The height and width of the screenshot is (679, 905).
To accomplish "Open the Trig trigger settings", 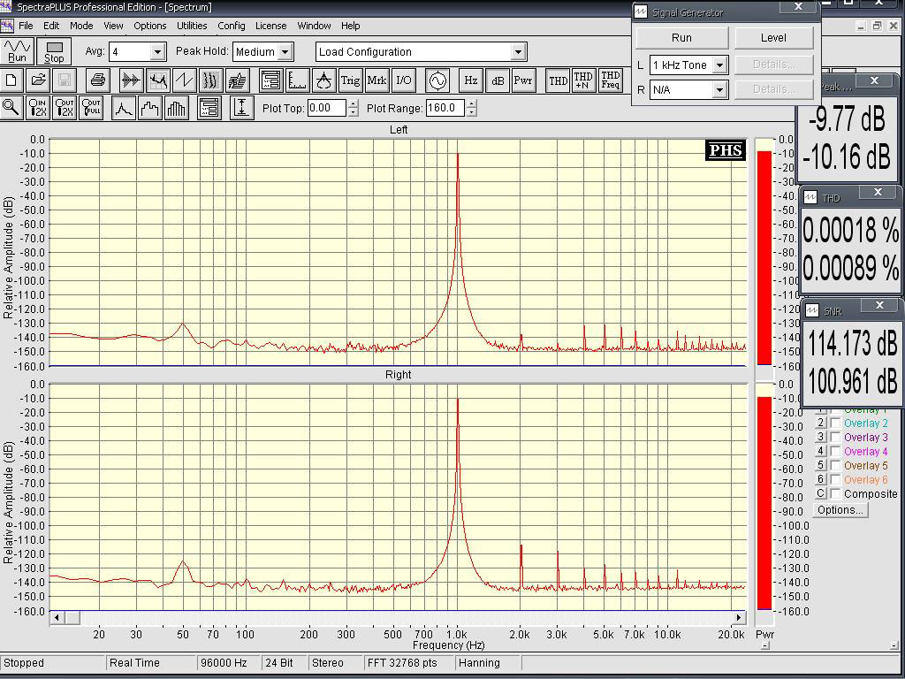I will 350,80.
